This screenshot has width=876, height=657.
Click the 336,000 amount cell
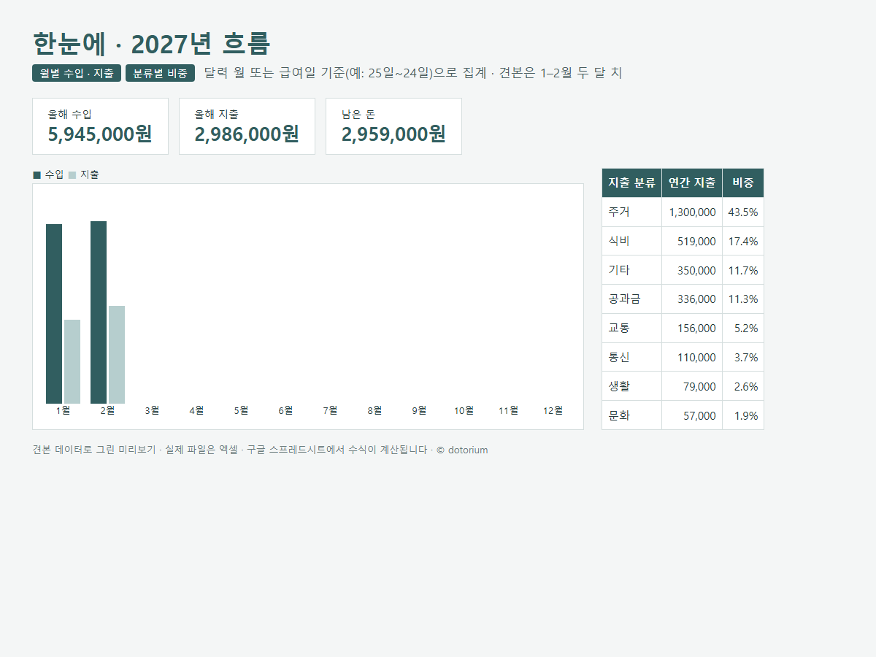point(692,299)
